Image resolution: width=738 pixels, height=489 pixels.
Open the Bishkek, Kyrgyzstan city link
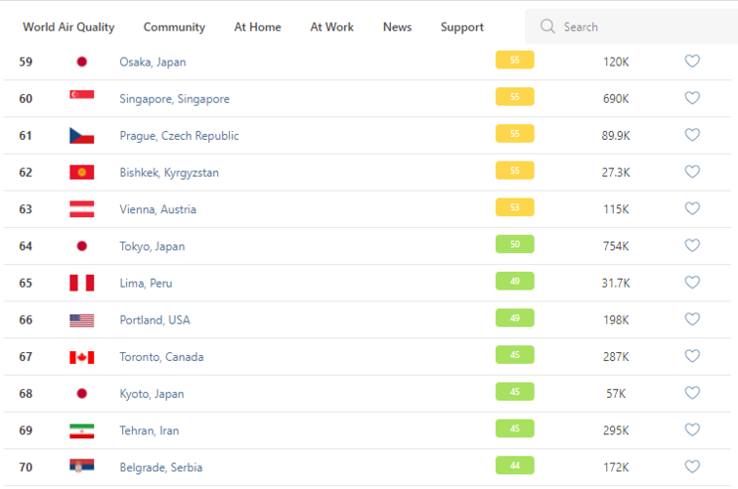click(169, 172)
